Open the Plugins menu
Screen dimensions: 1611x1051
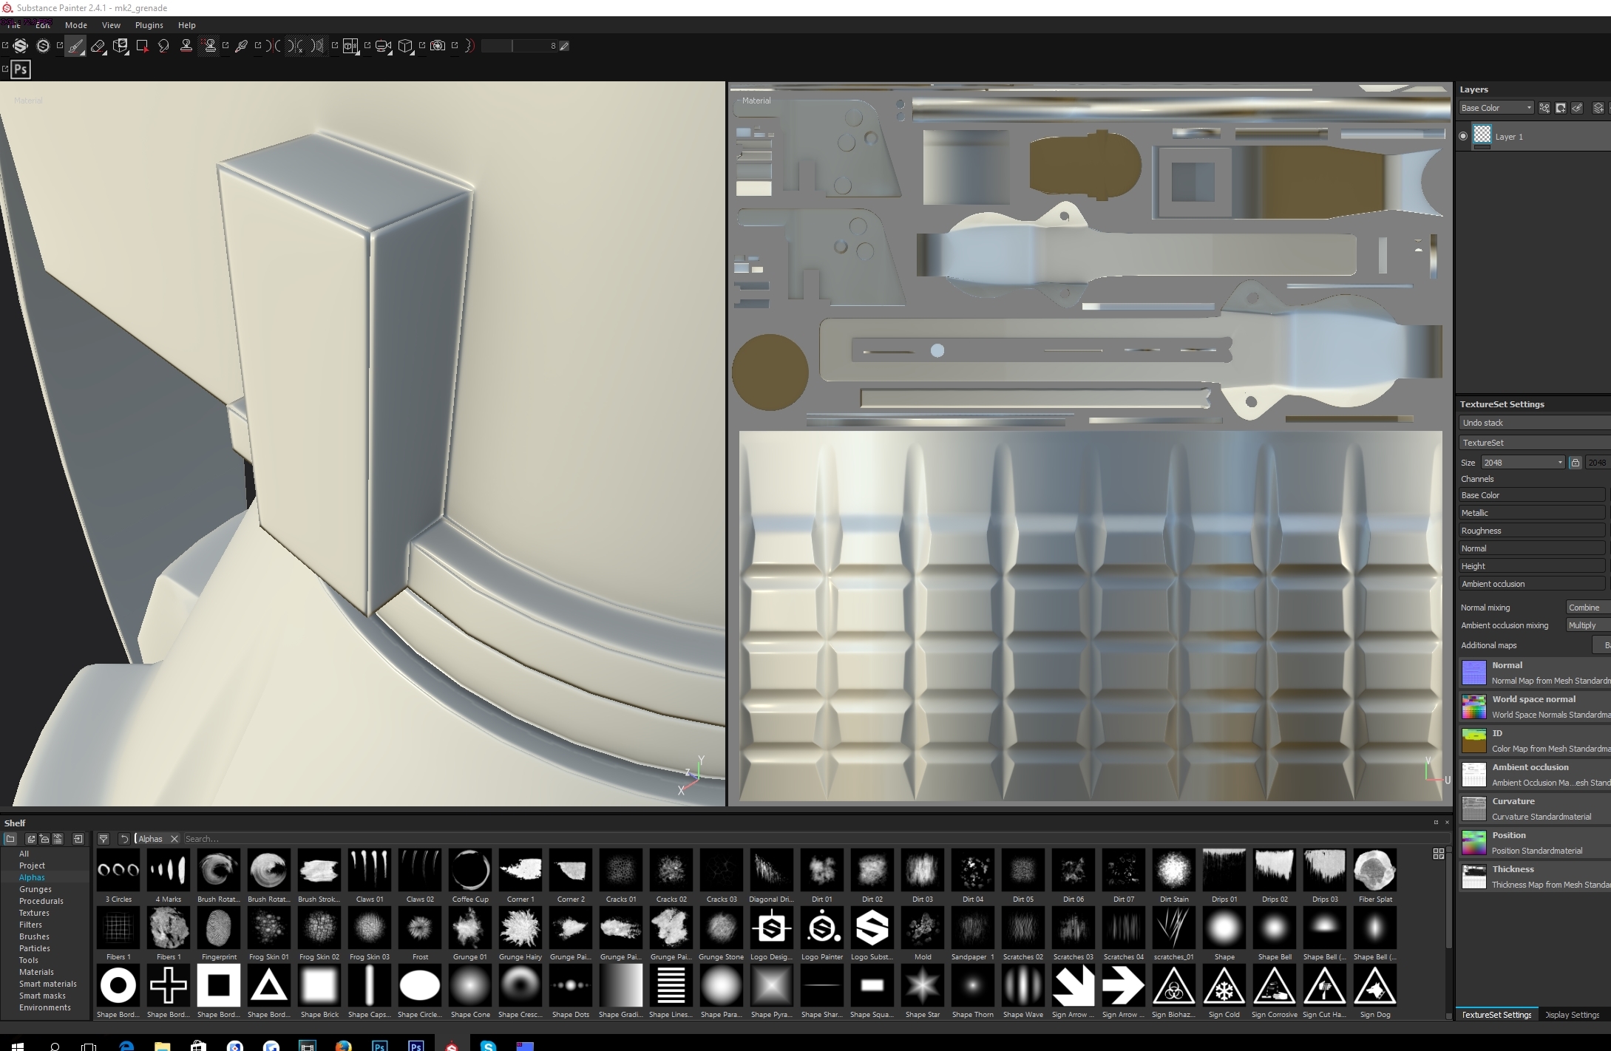point(149,25)
